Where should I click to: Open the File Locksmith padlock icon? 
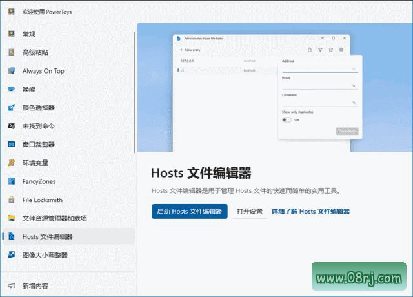pyautogui.click(x=12, y=200)
